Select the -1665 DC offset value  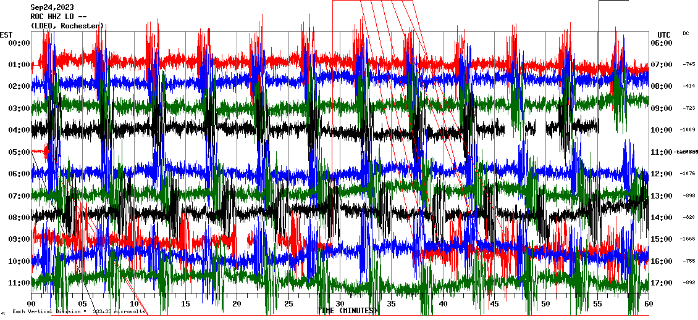[688, 239]
